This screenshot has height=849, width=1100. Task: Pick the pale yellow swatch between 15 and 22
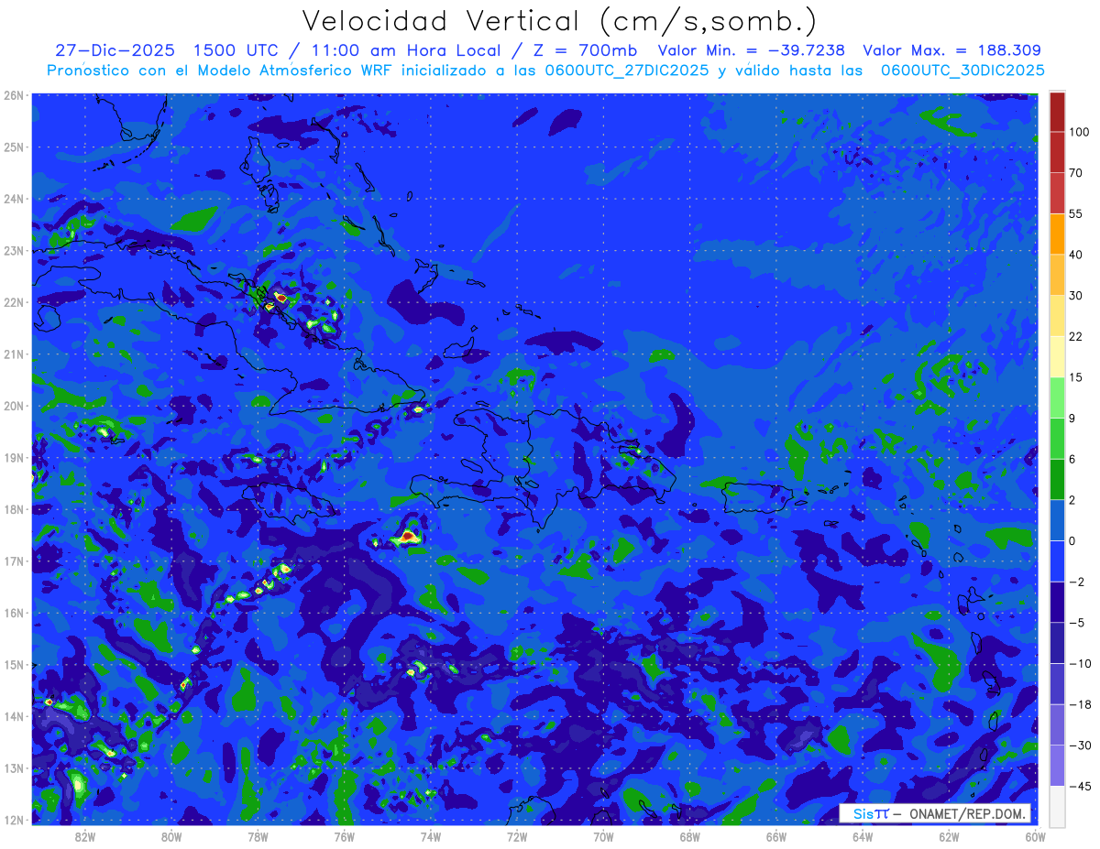[x=1057, y=356]
